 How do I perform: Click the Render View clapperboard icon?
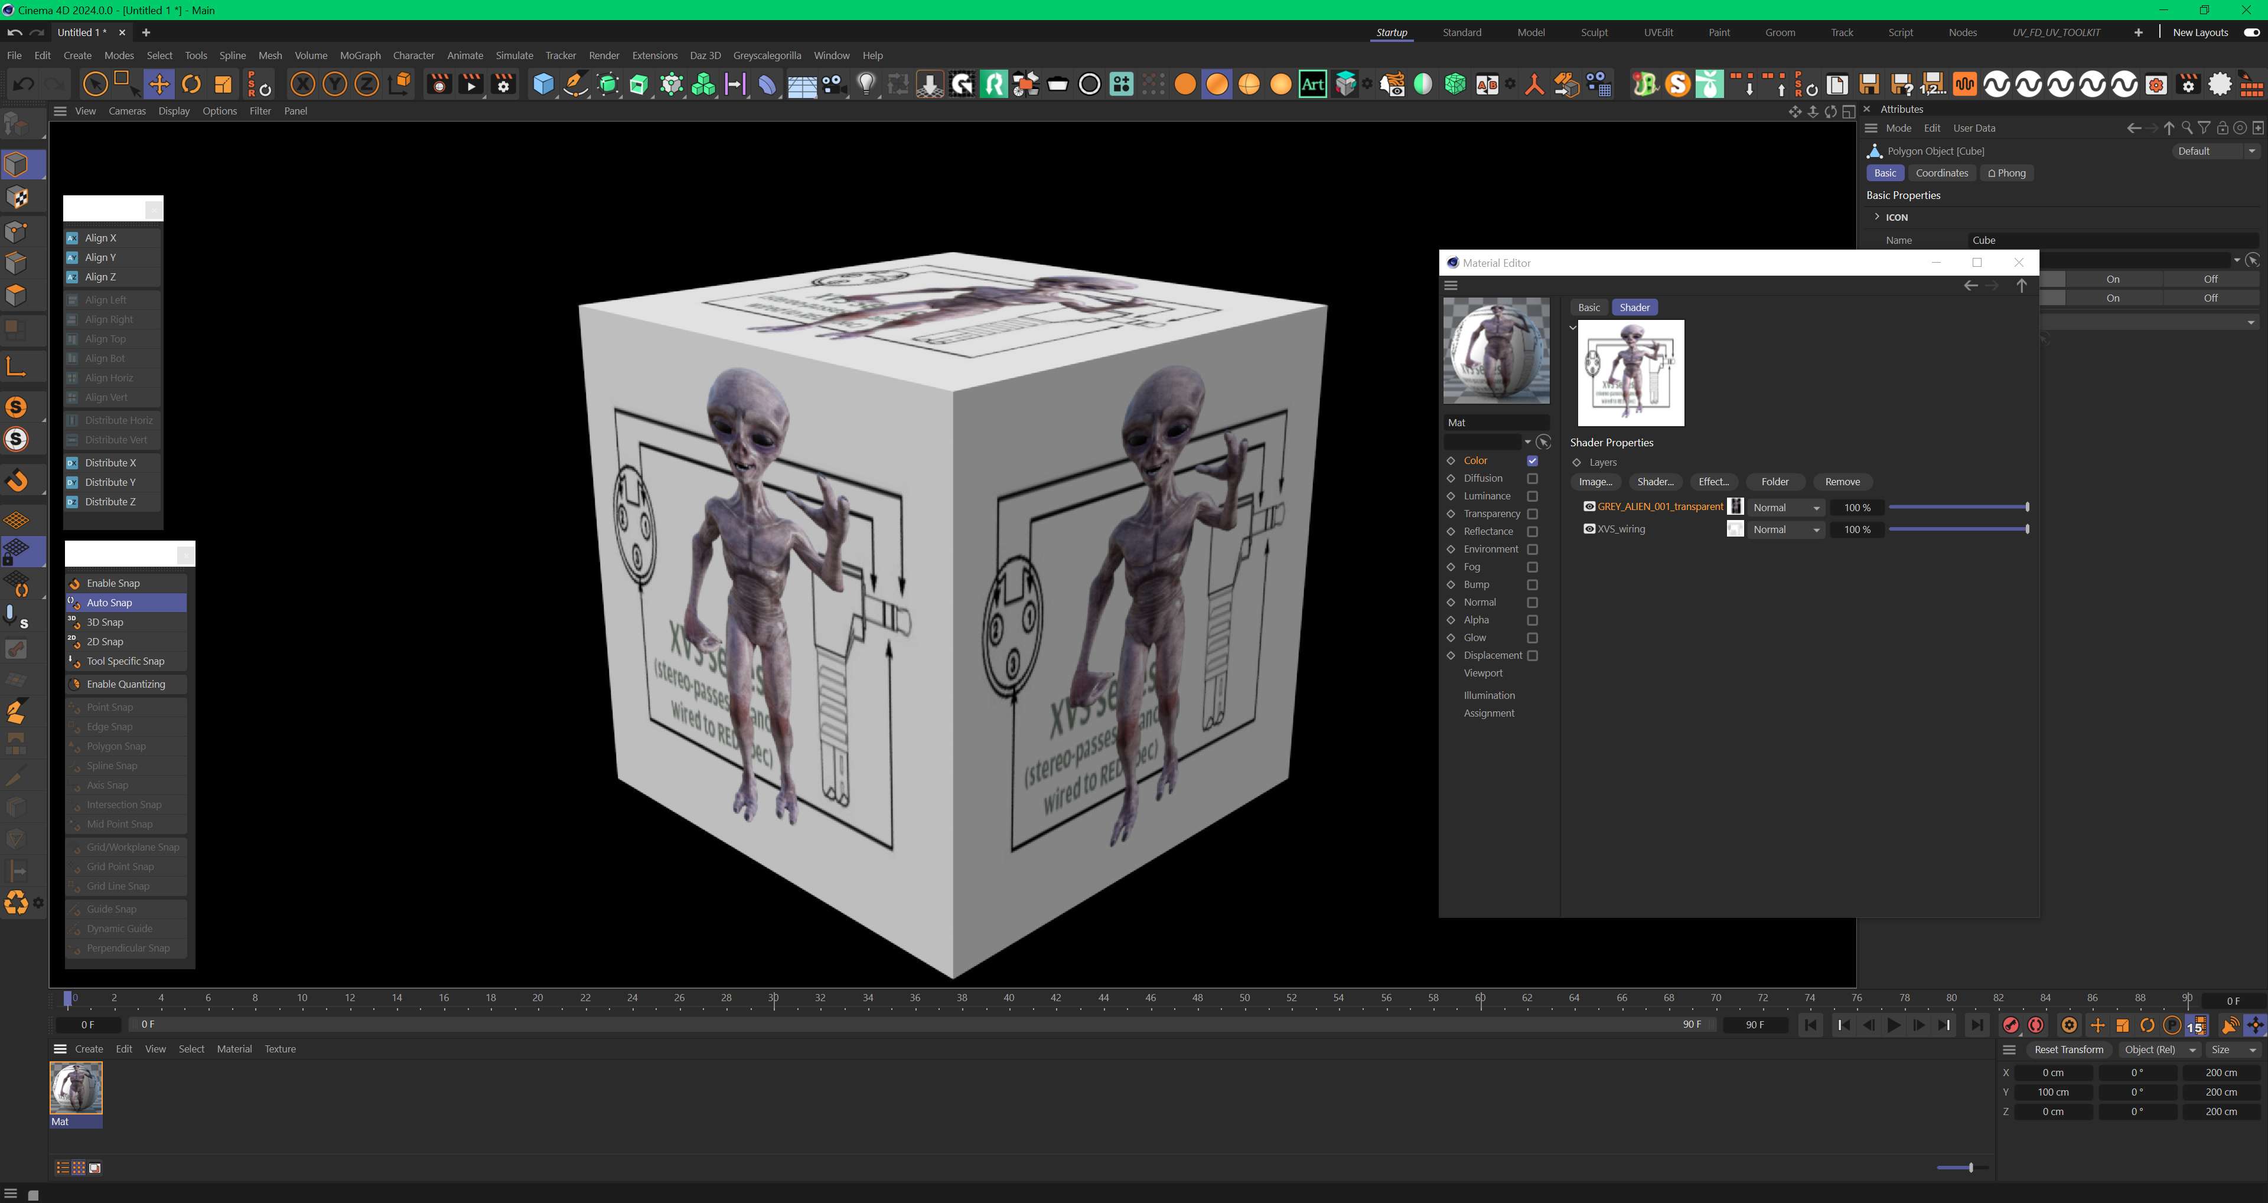438,84
